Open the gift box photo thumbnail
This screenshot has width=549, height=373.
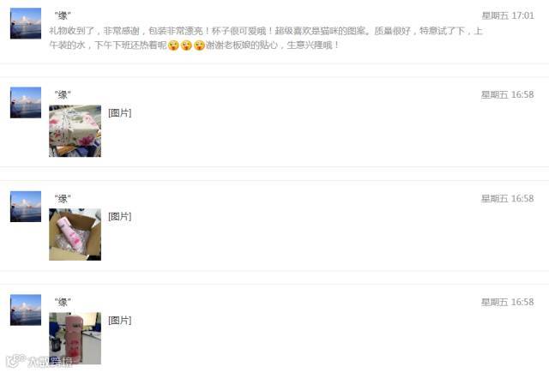coord(75,131)
